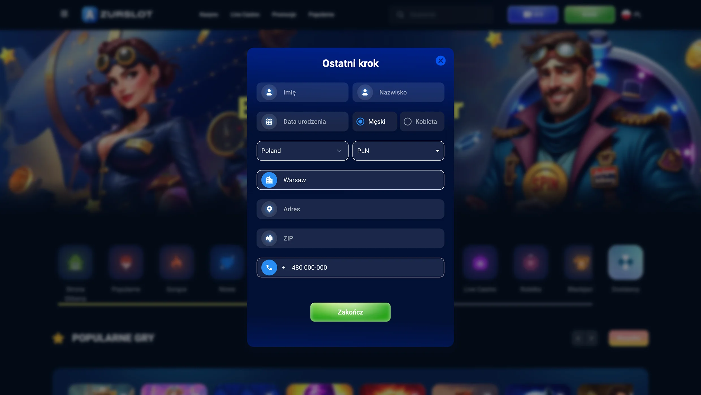Image resolution: width=701 pixels, height=395 pixels.
Task: Click the chevron arrow on Poland selector
Action: pyautogui.click(x=339, y=151)
